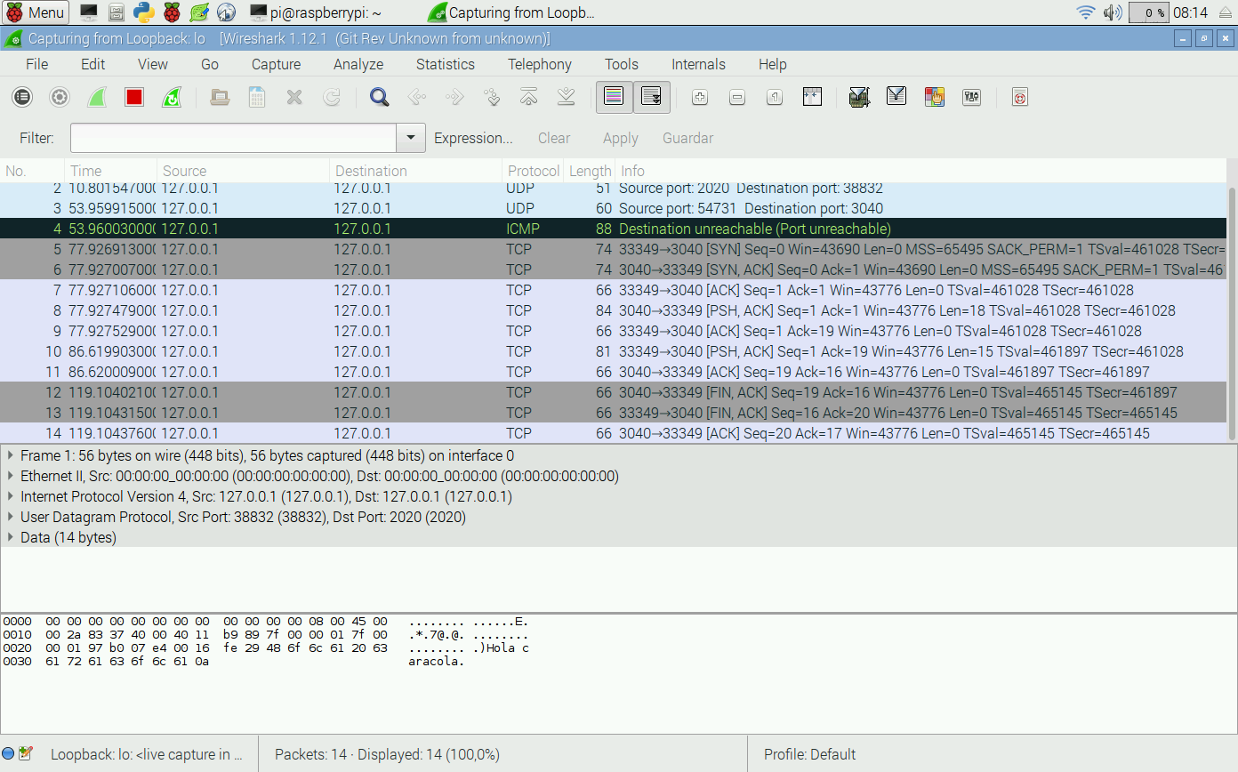
Task: Open the capture interfaces list
Action: (x=22, y=98)
